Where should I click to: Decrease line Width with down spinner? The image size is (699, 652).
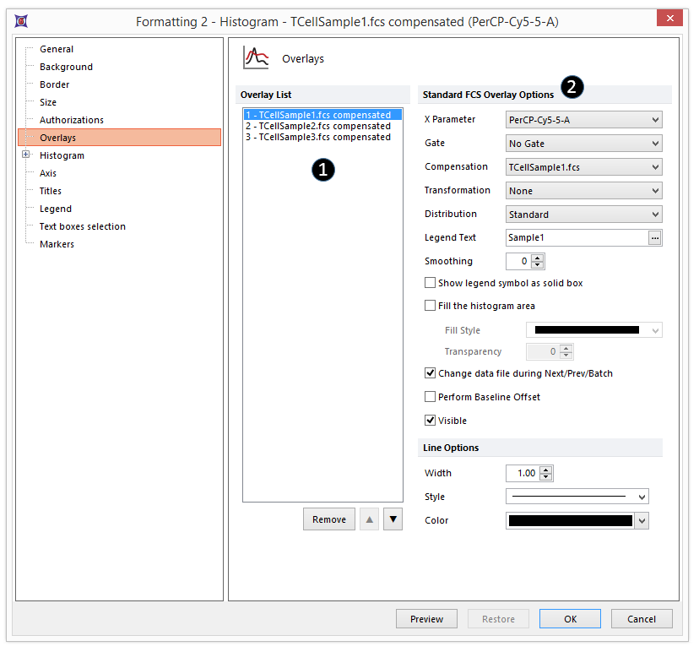[546, 477]
